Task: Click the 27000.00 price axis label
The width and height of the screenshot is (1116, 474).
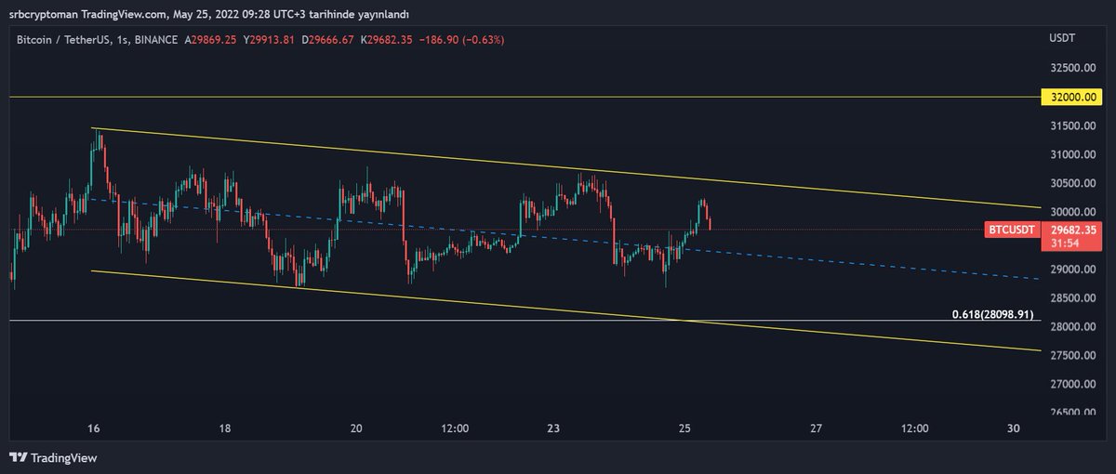Action: pos(1072,384)
